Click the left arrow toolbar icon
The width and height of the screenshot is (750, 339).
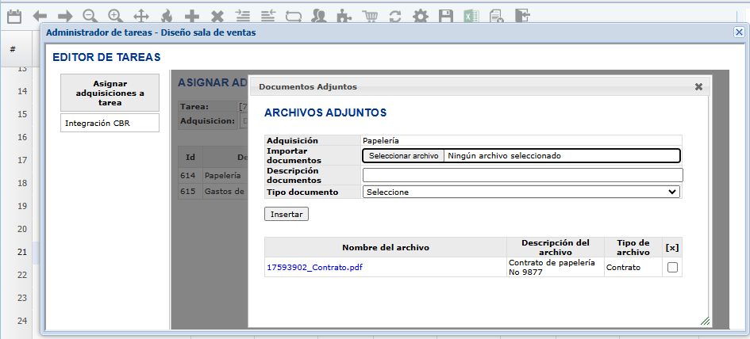40,17
